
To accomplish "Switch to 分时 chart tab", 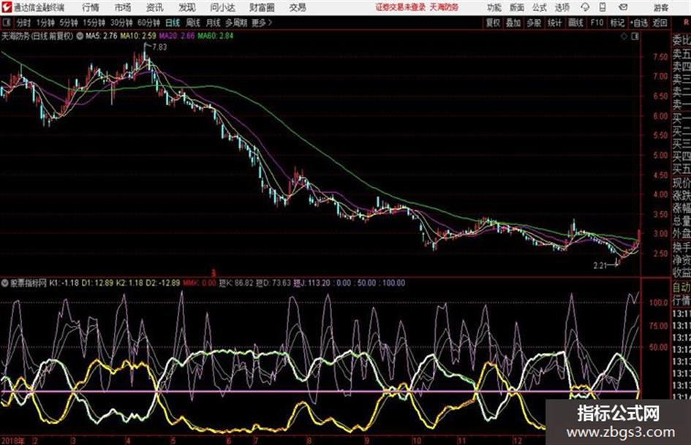I will (24, 23).
